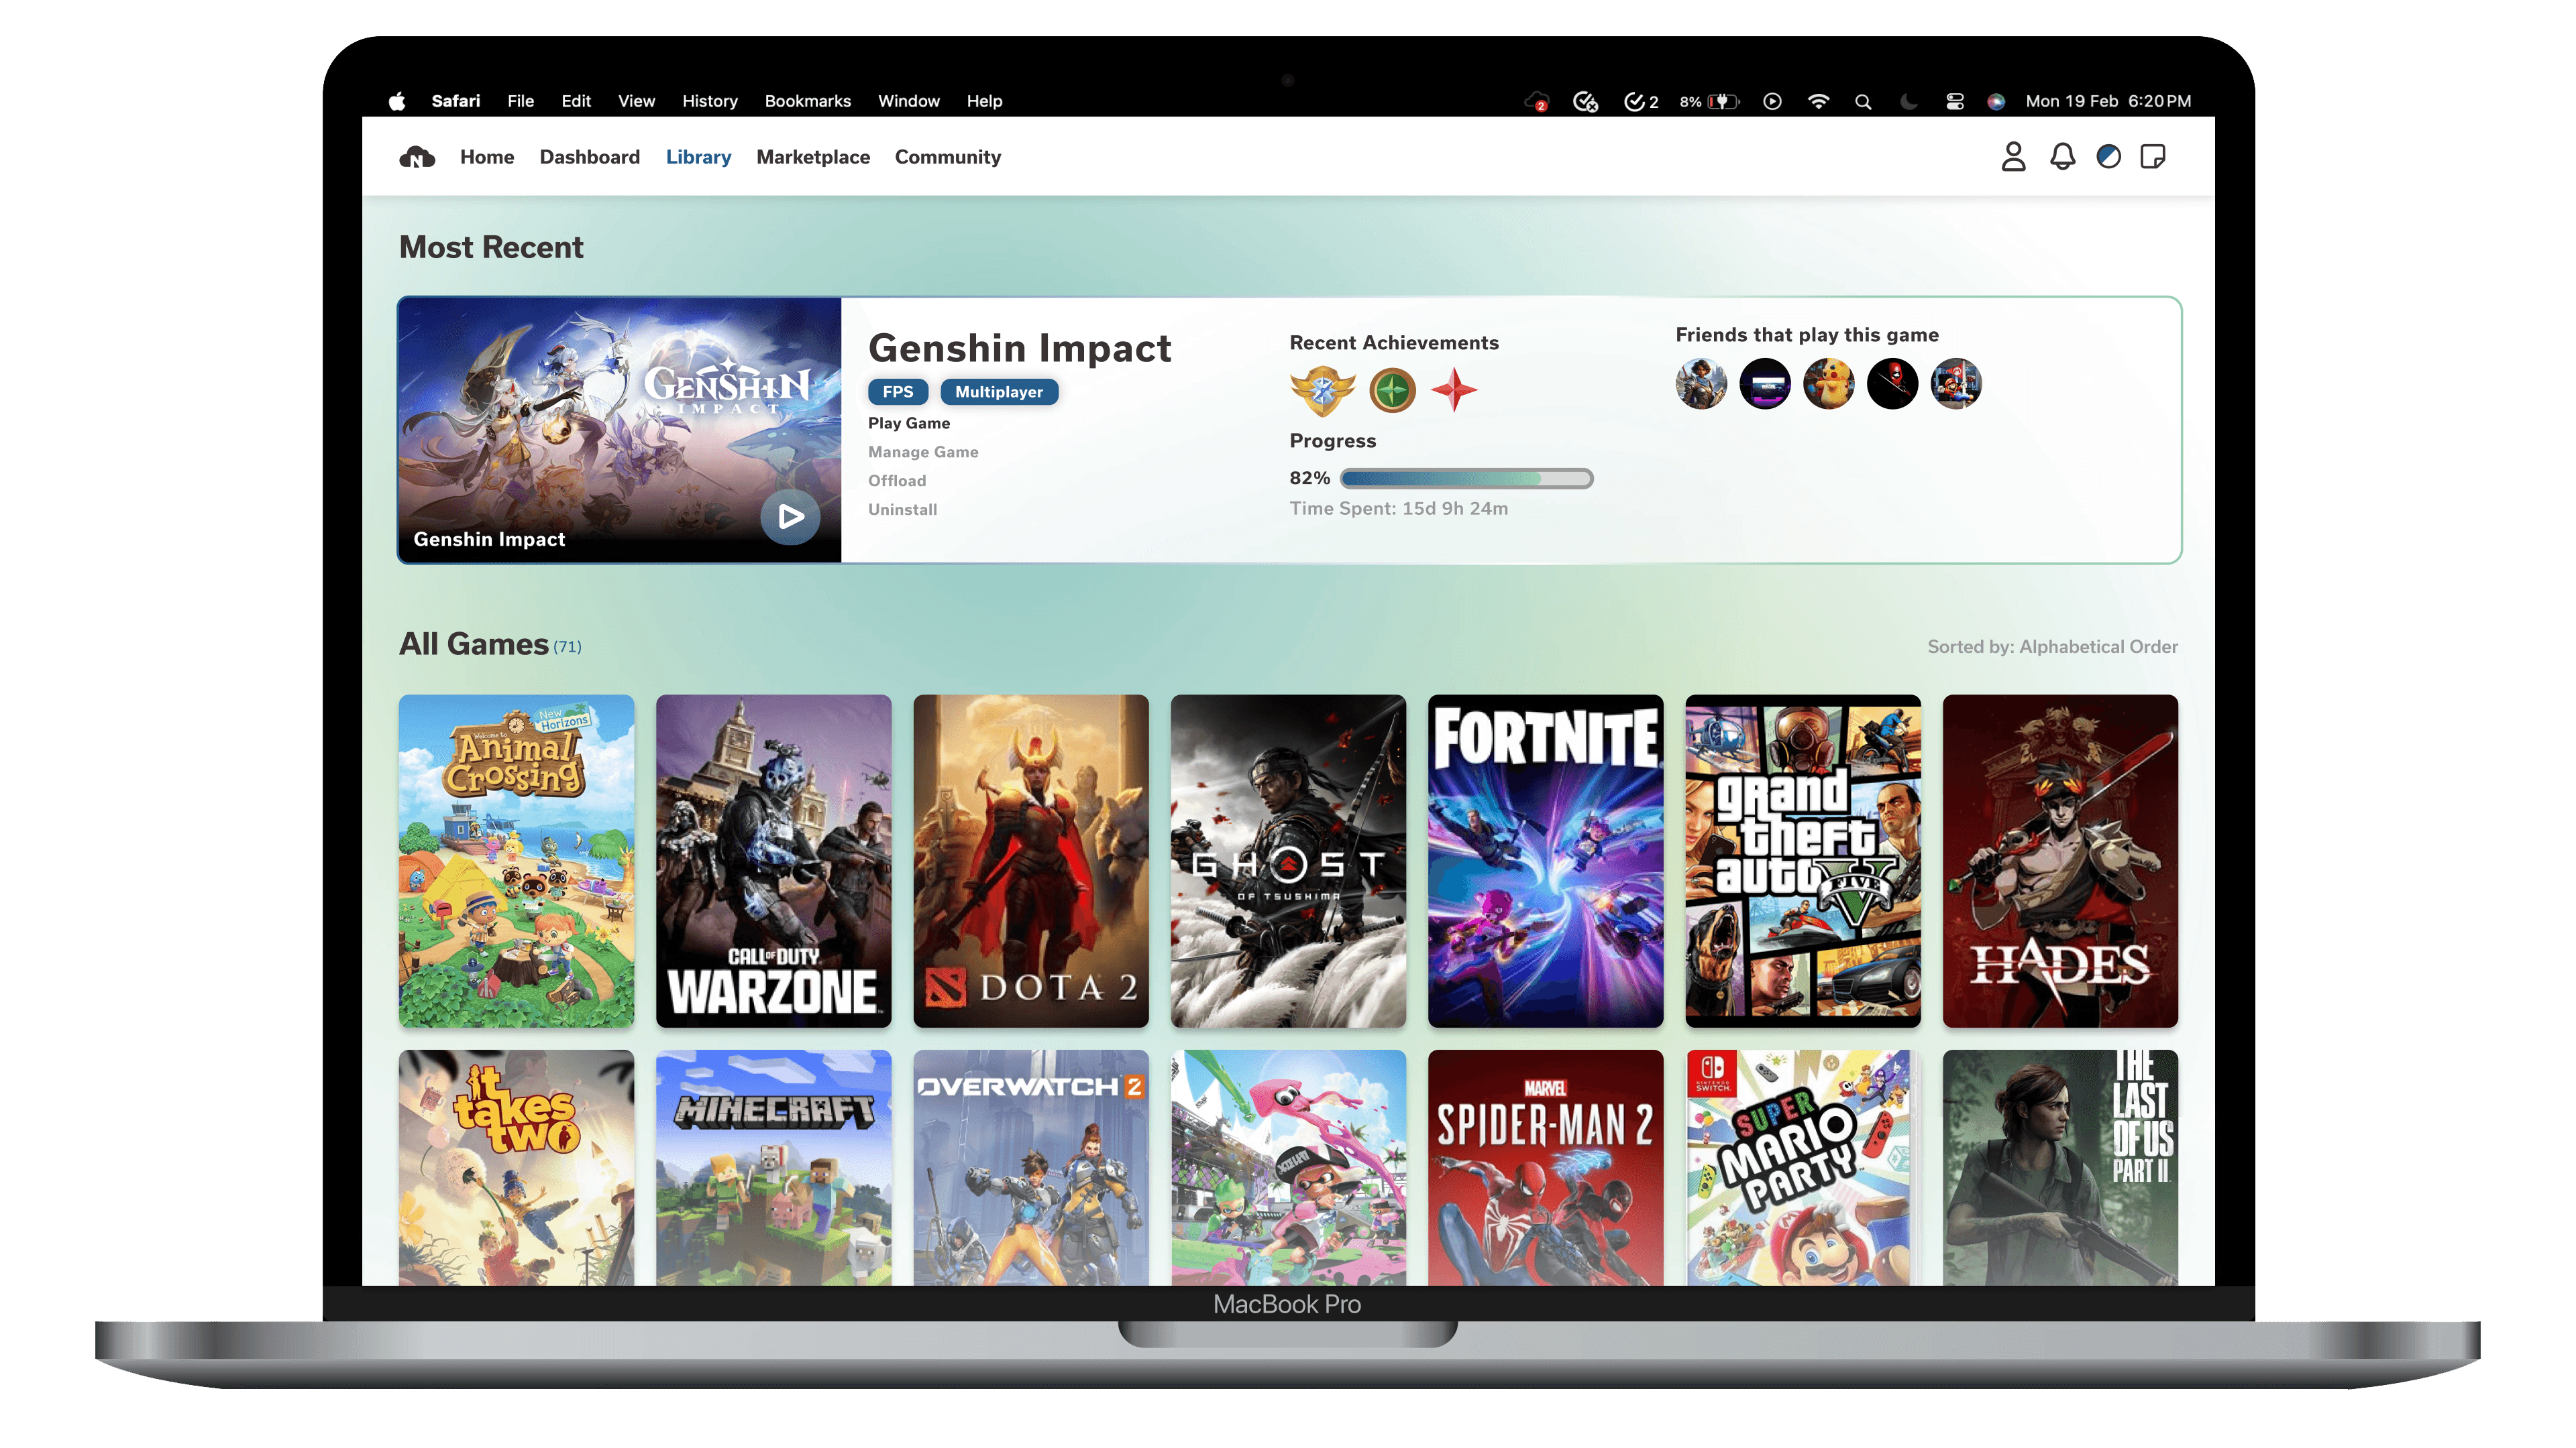
Task: Click the cloud logo icon in the navbar
Action: point(417,157)
